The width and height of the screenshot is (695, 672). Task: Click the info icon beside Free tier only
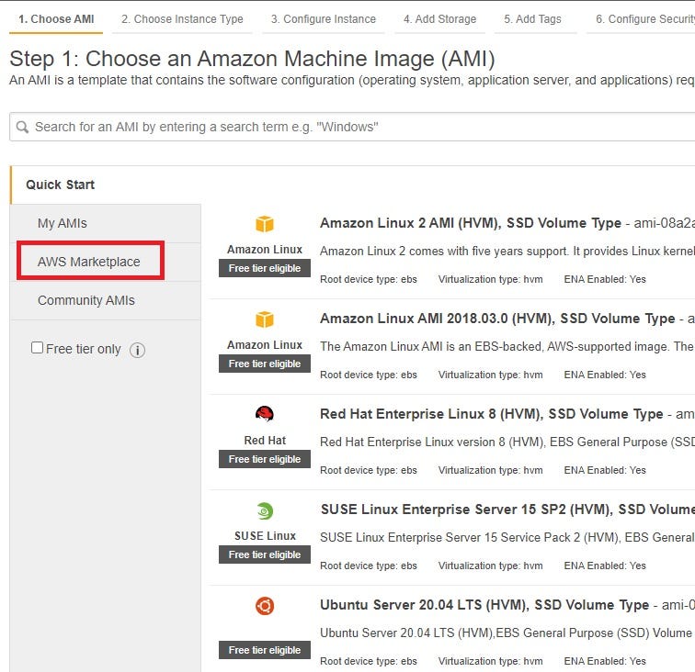point(137,350)
